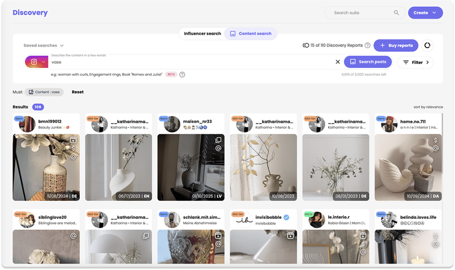The image size is (455, 270).
Task: Open sort by relevance option
Action: point(428,107)
